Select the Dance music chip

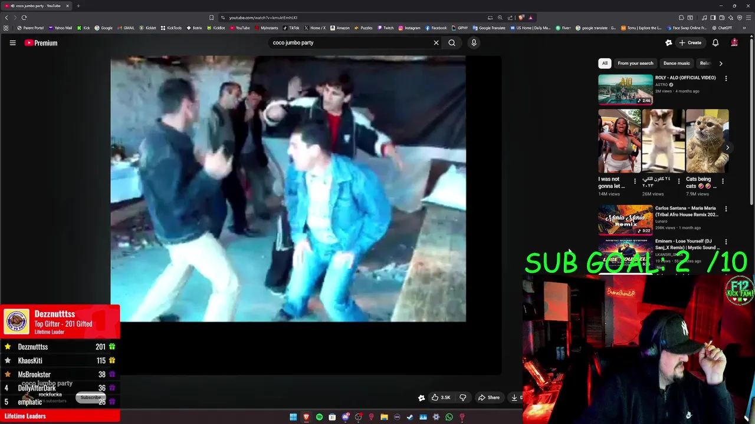pyautogui.click(x=677, y=63)
